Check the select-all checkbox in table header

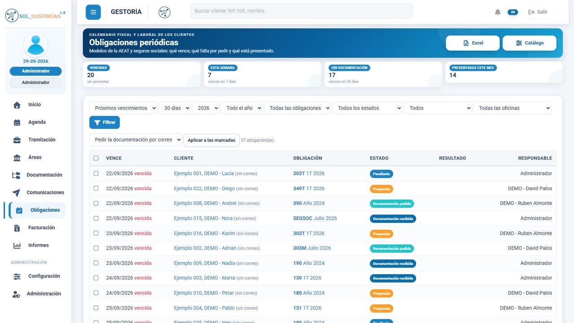(96, 158)
